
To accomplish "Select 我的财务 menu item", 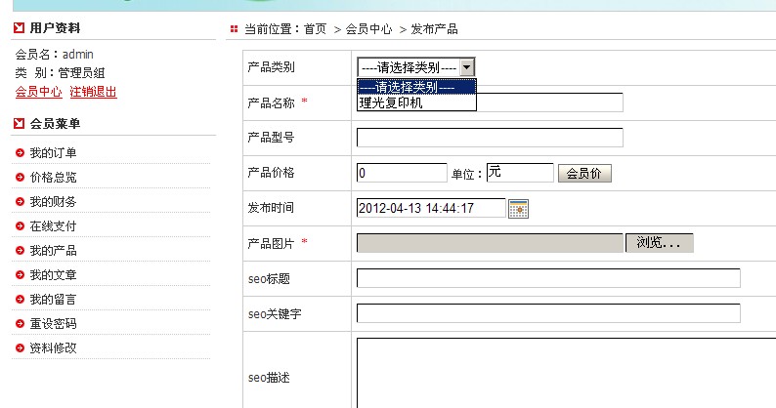I will (x=53, y=202).
